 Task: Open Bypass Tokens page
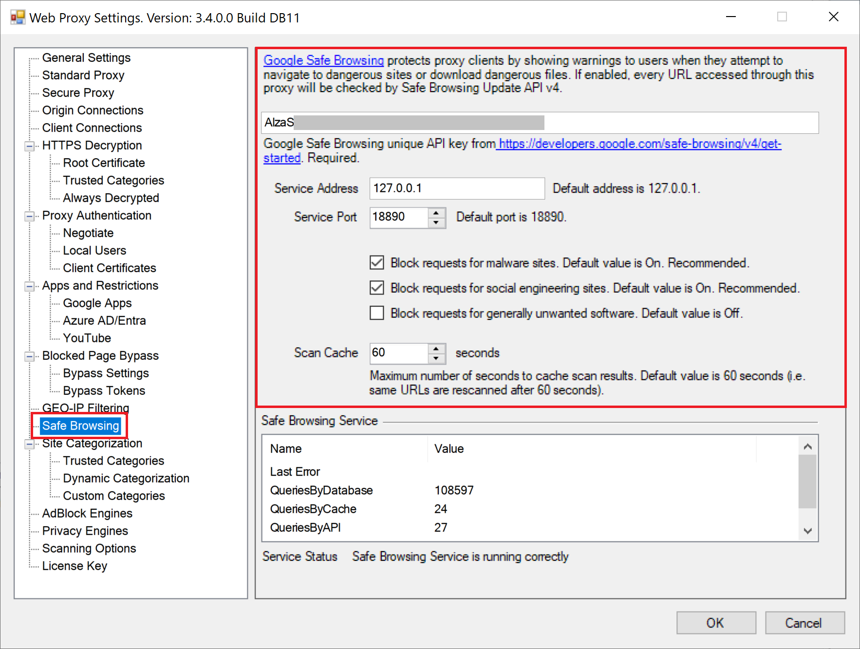pyautogui.click(x=104, y=390)
